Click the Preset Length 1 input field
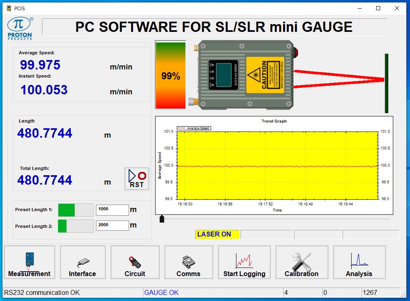 tap(112, 210)
